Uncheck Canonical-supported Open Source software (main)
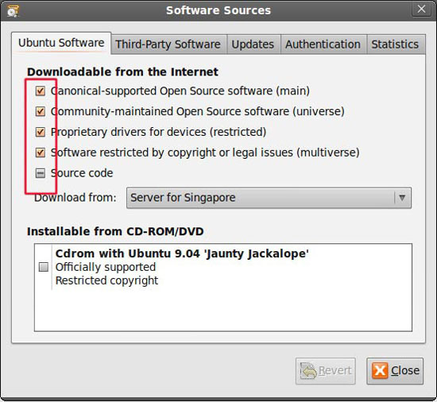Image resolution: width=437 pixels, height=402 pixels. [41, 91]
